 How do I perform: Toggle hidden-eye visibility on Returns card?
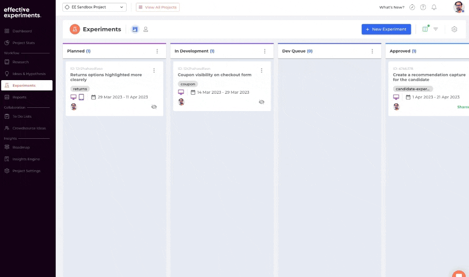tap(154, 107)
